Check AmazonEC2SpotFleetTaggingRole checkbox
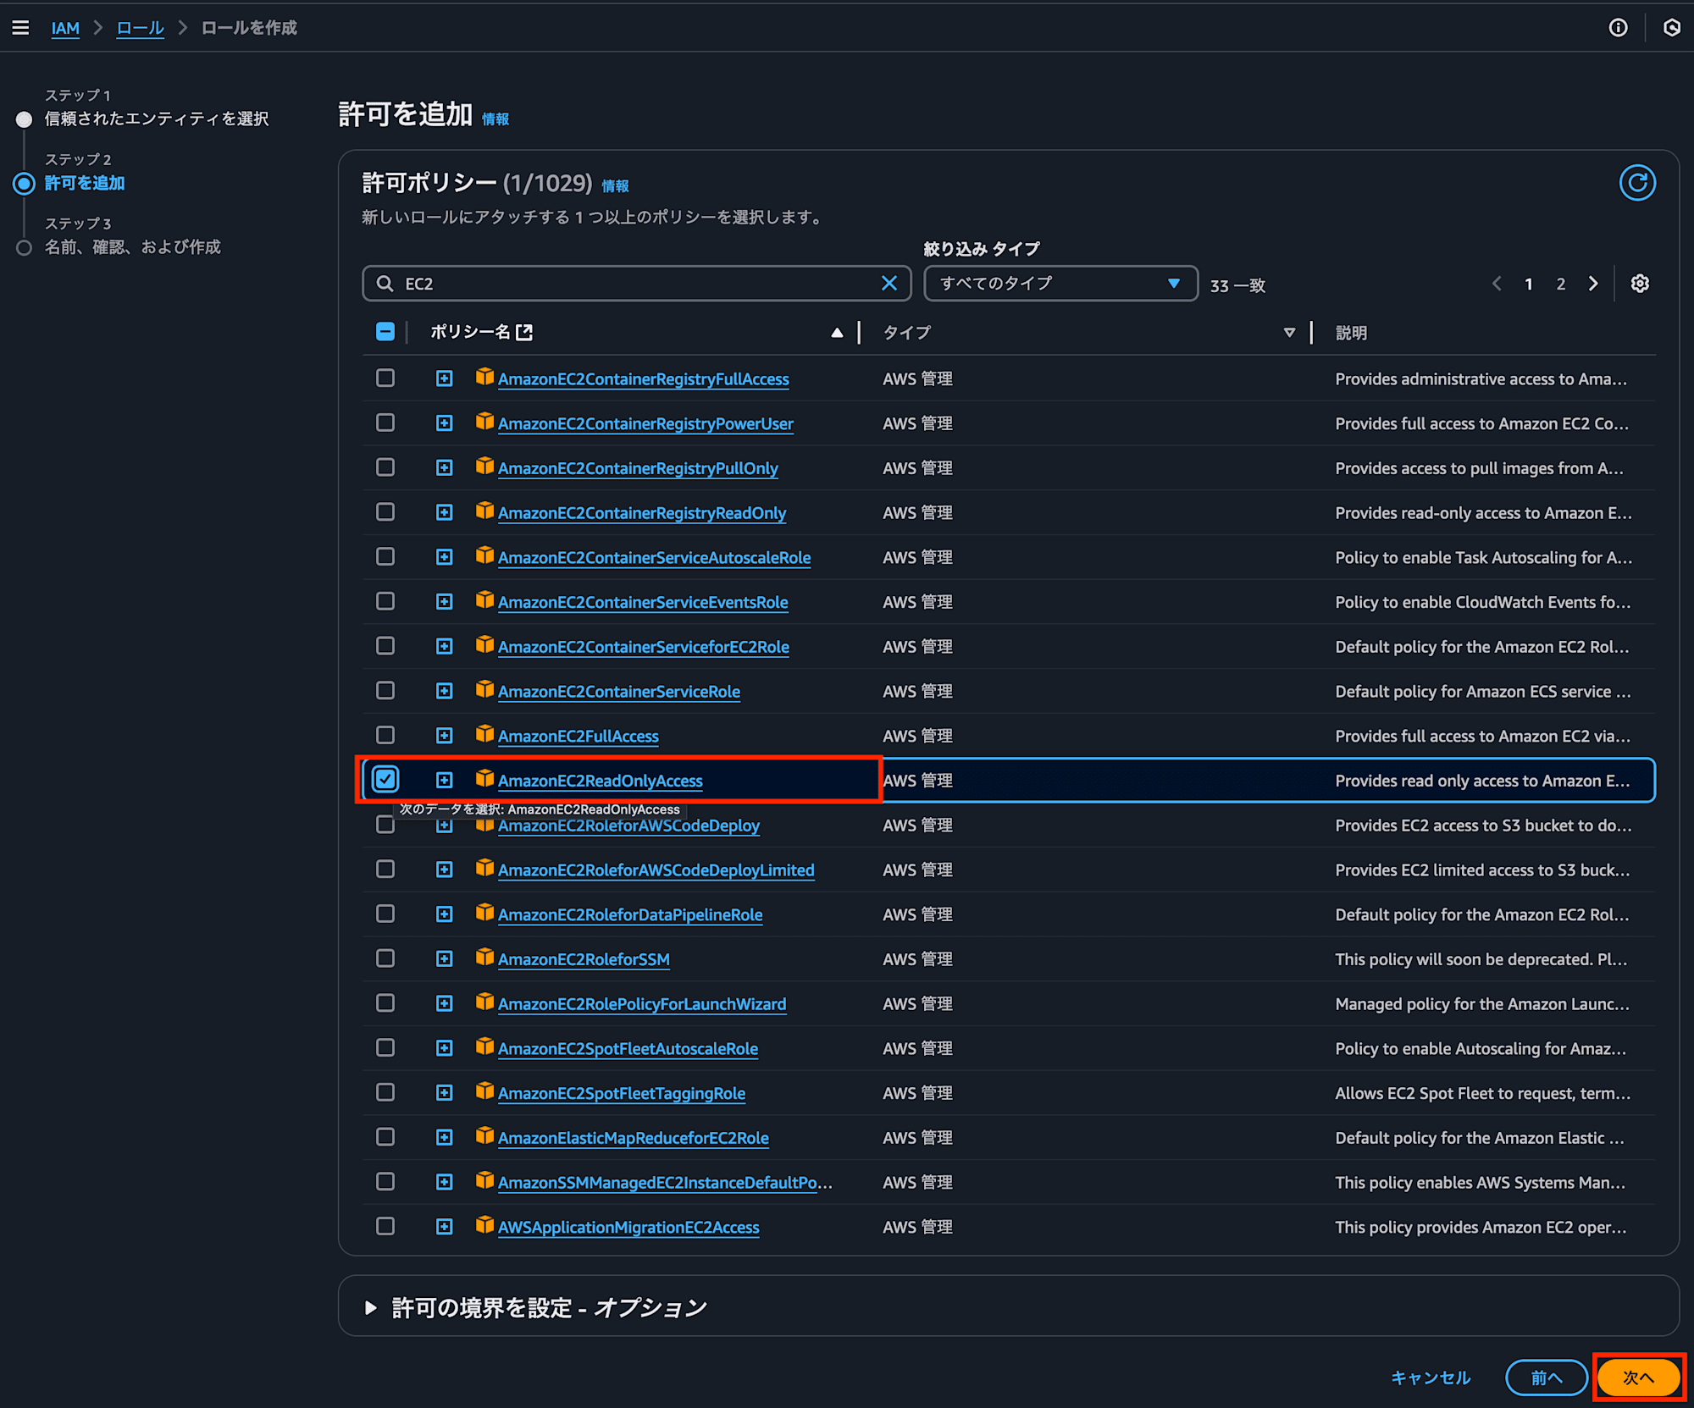 [x=385, y=1092]
